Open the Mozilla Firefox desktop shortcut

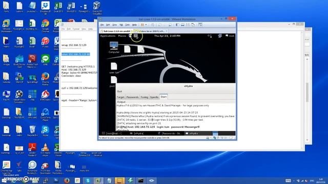46,79
